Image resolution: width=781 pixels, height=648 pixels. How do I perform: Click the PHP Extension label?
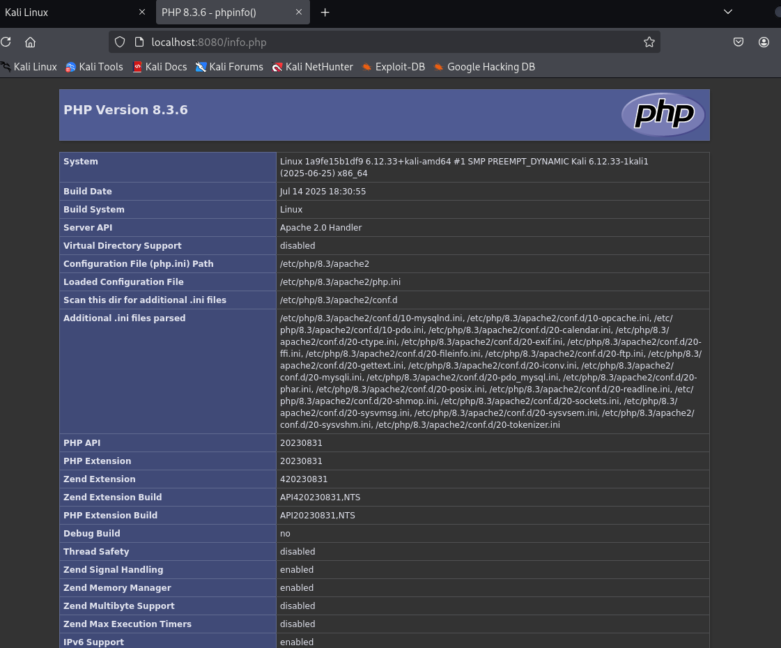coord(97,461)
